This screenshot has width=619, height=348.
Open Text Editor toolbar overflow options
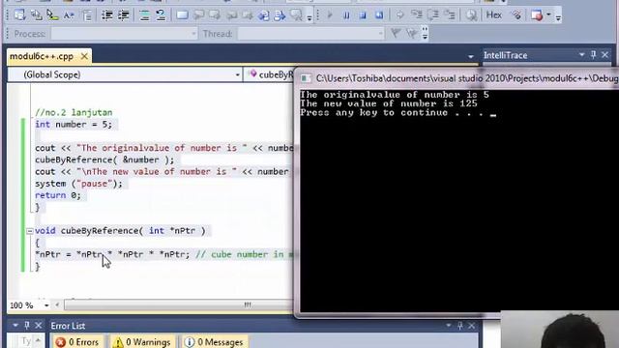click(309, 17)
